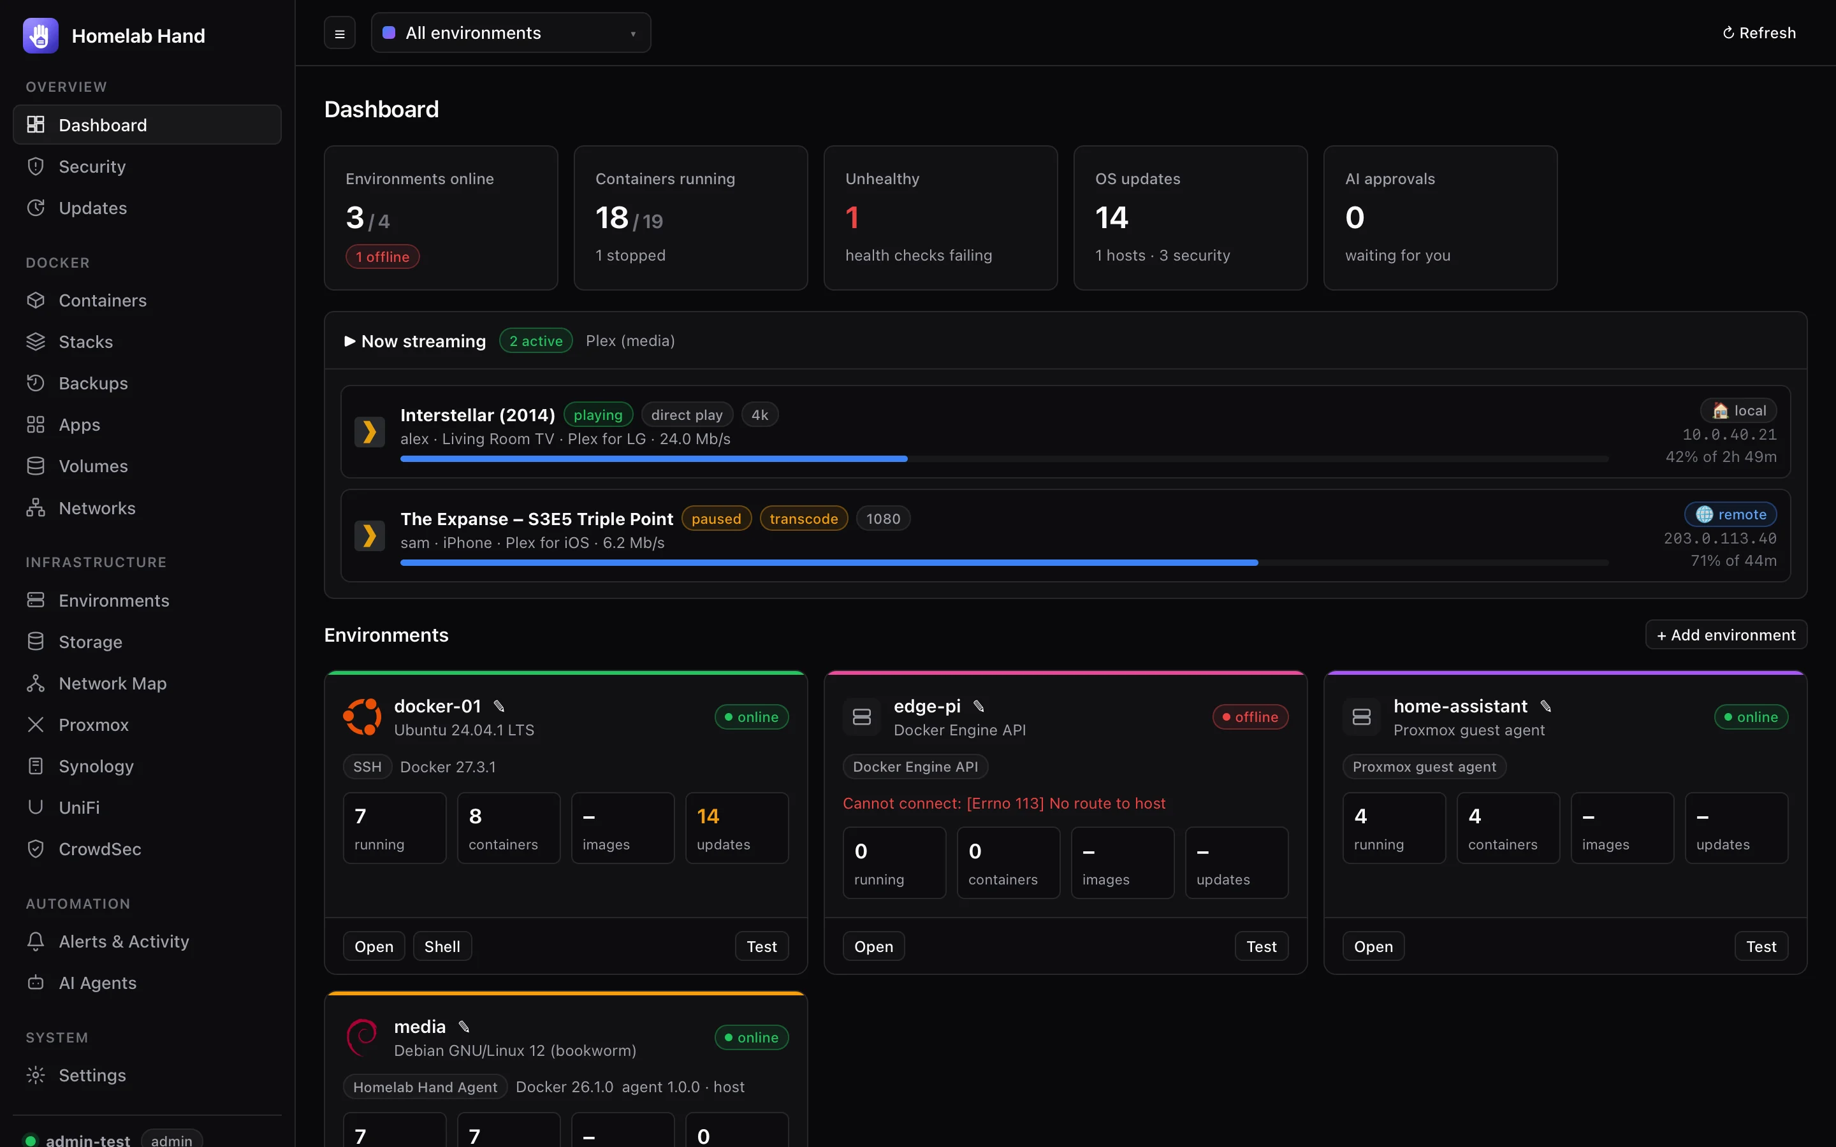1836x1147 pixels.
Task: Click the Proxmox X icon in sidebar
Action: tap(36, 725)
